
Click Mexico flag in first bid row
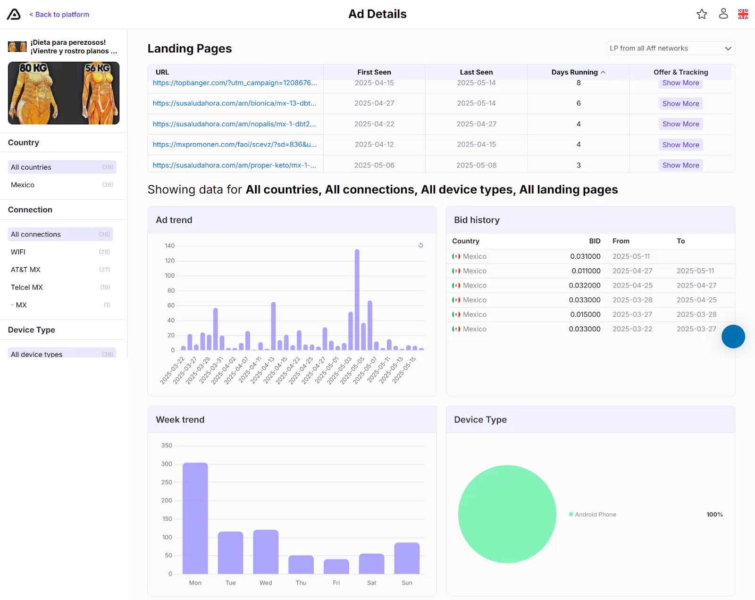click(x=456, y=256)
